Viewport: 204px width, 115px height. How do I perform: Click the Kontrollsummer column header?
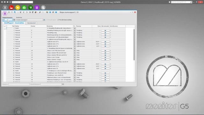click(118, 26)
